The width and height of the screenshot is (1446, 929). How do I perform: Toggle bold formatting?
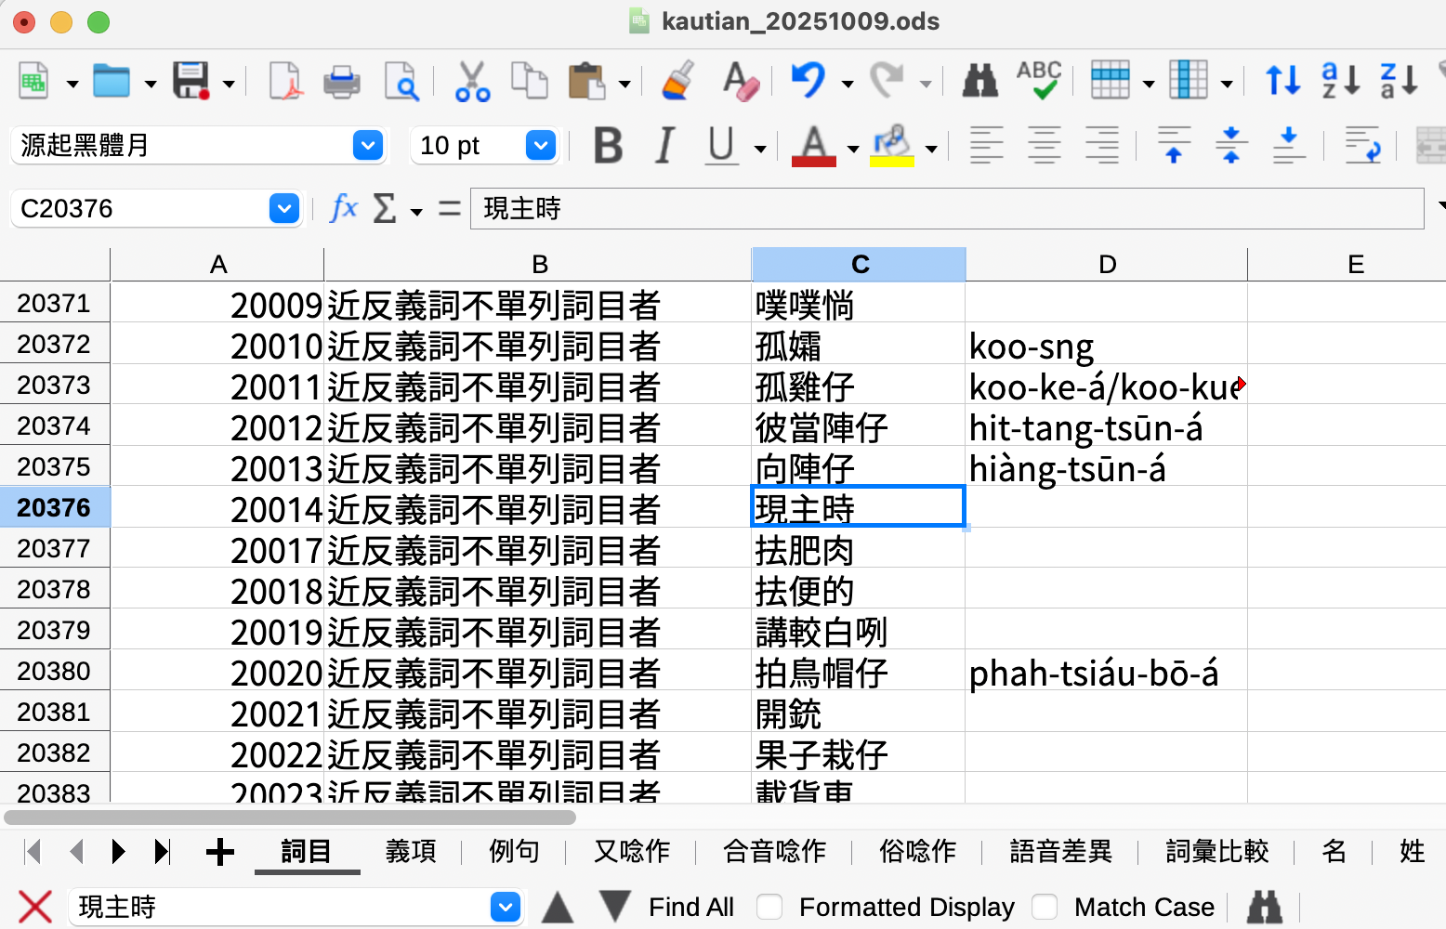(607, 146)
